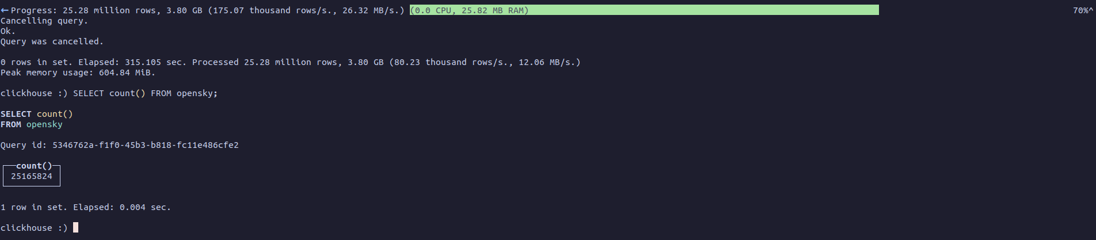
Task: Click the left arrow before Progress
Action: coord(5,10)
